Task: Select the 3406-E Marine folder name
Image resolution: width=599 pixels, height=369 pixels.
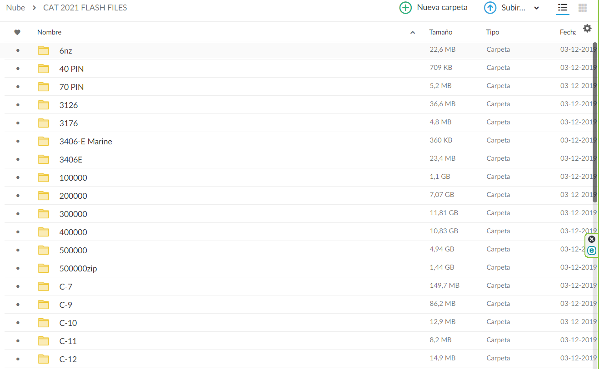Action: point(86,142)
